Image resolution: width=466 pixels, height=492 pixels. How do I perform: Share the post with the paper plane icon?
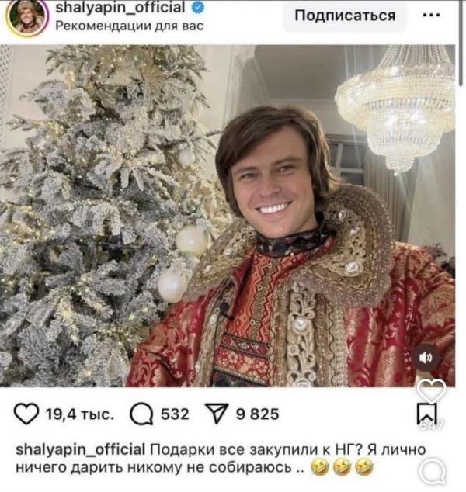point(217,414)
